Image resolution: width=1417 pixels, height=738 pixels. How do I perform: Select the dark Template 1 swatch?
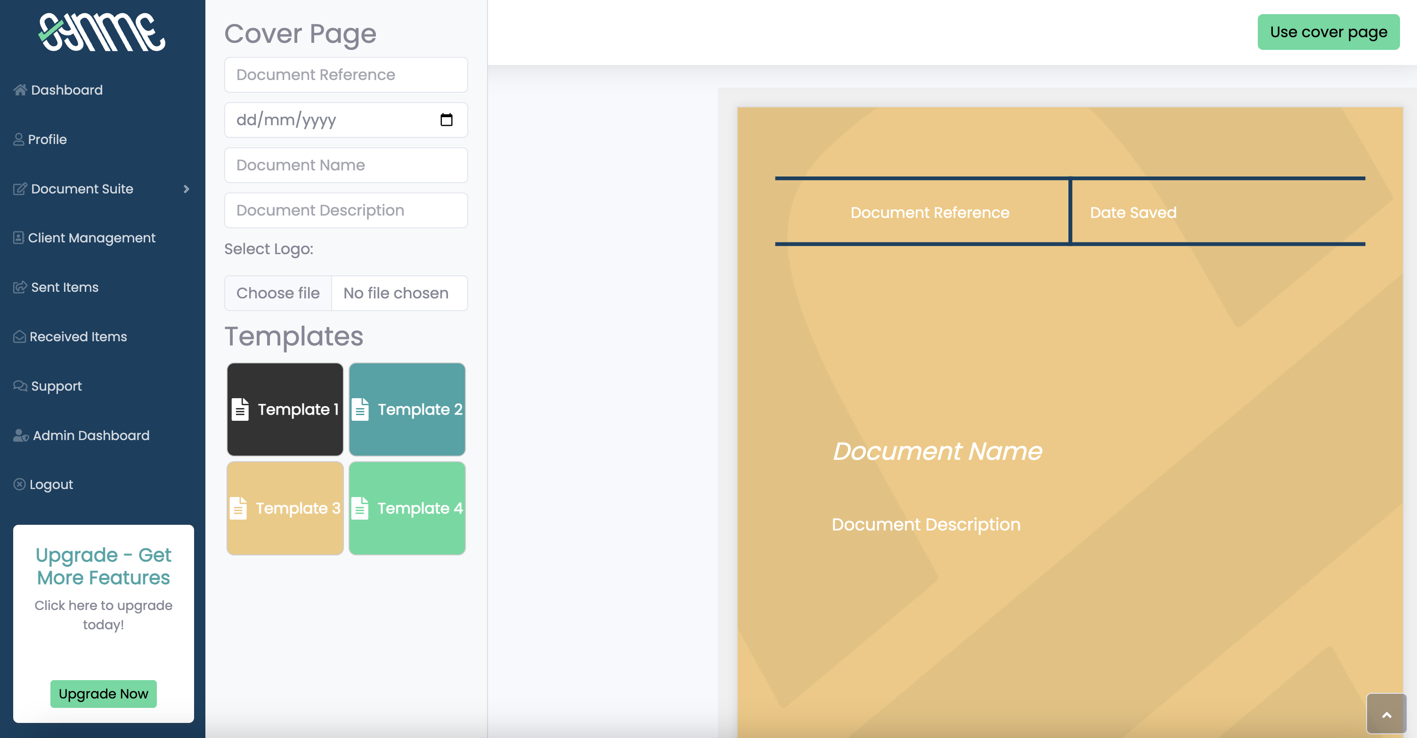tap(285, 409)
